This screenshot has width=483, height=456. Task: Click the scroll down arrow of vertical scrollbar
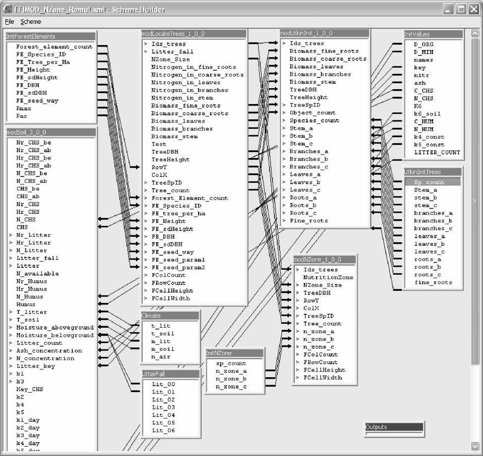pos(475,446)
